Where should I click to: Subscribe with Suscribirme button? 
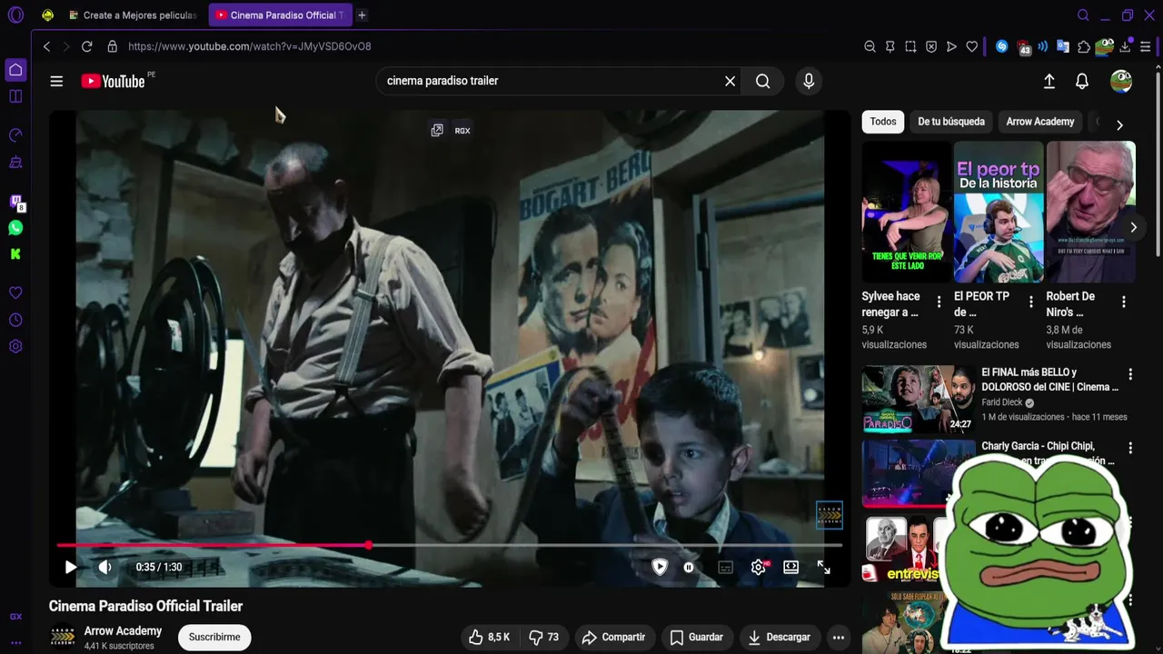pyautogui.click(x=214, y=637)
